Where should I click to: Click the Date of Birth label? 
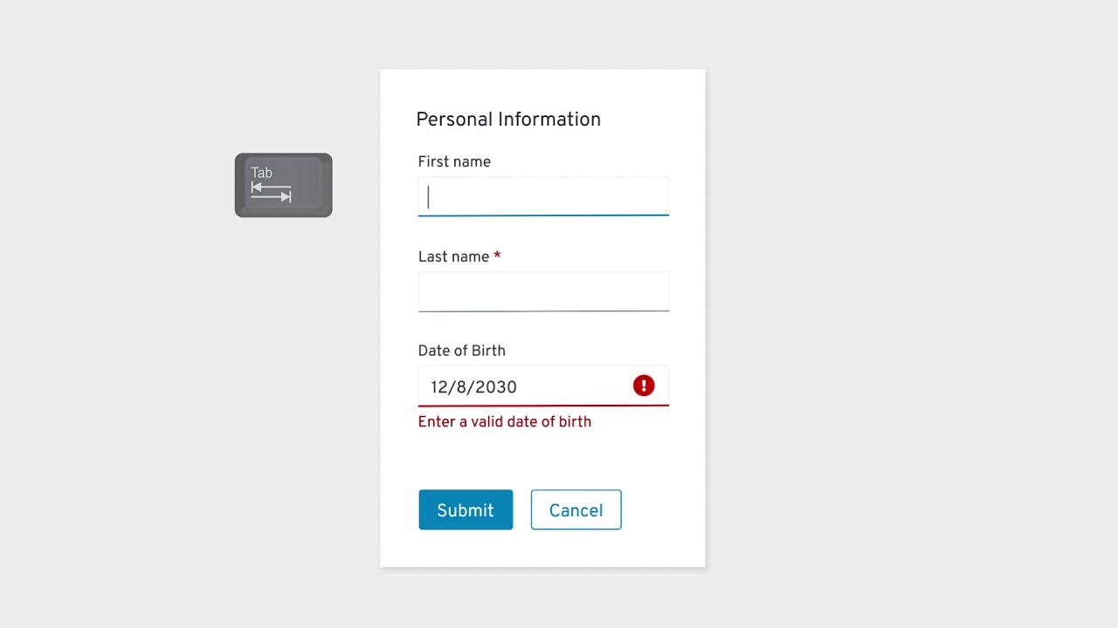461,351
